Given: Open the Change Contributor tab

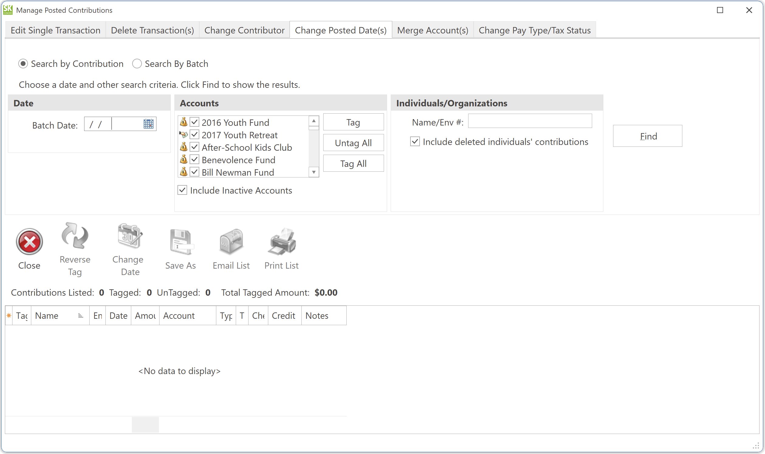Looking at the screenshot, I should (244, 30).
